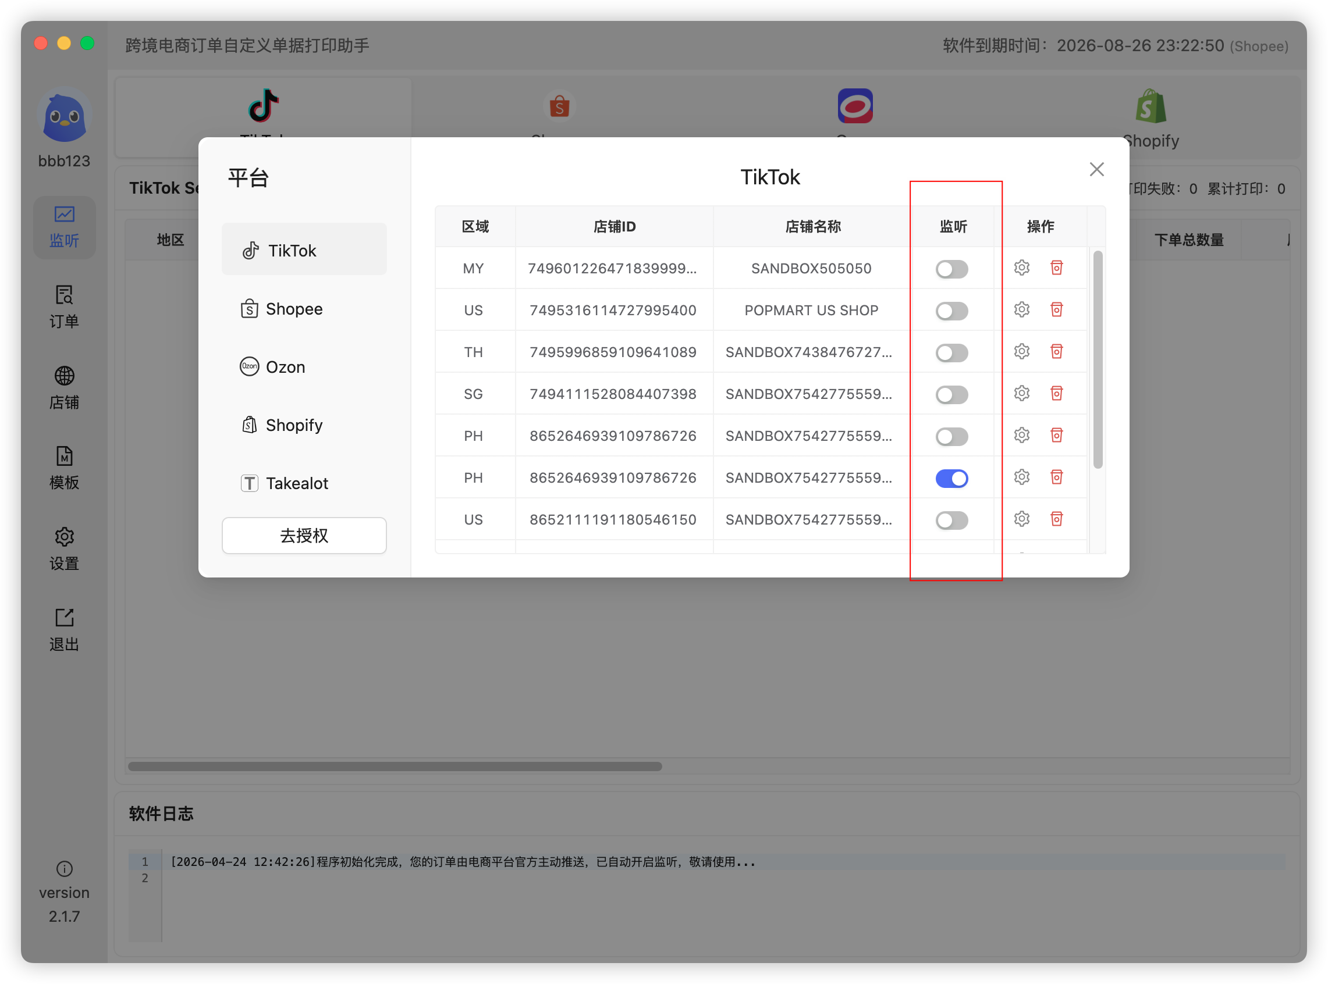The height and width of the screenshot is (984, 1328).
Task: Click the shop name POPMART US SHOP
Action: 811,311
